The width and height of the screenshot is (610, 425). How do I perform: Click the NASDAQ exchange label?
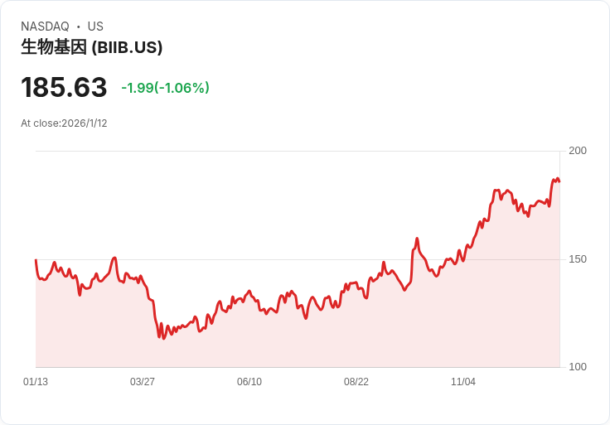[x=45, y=27]
